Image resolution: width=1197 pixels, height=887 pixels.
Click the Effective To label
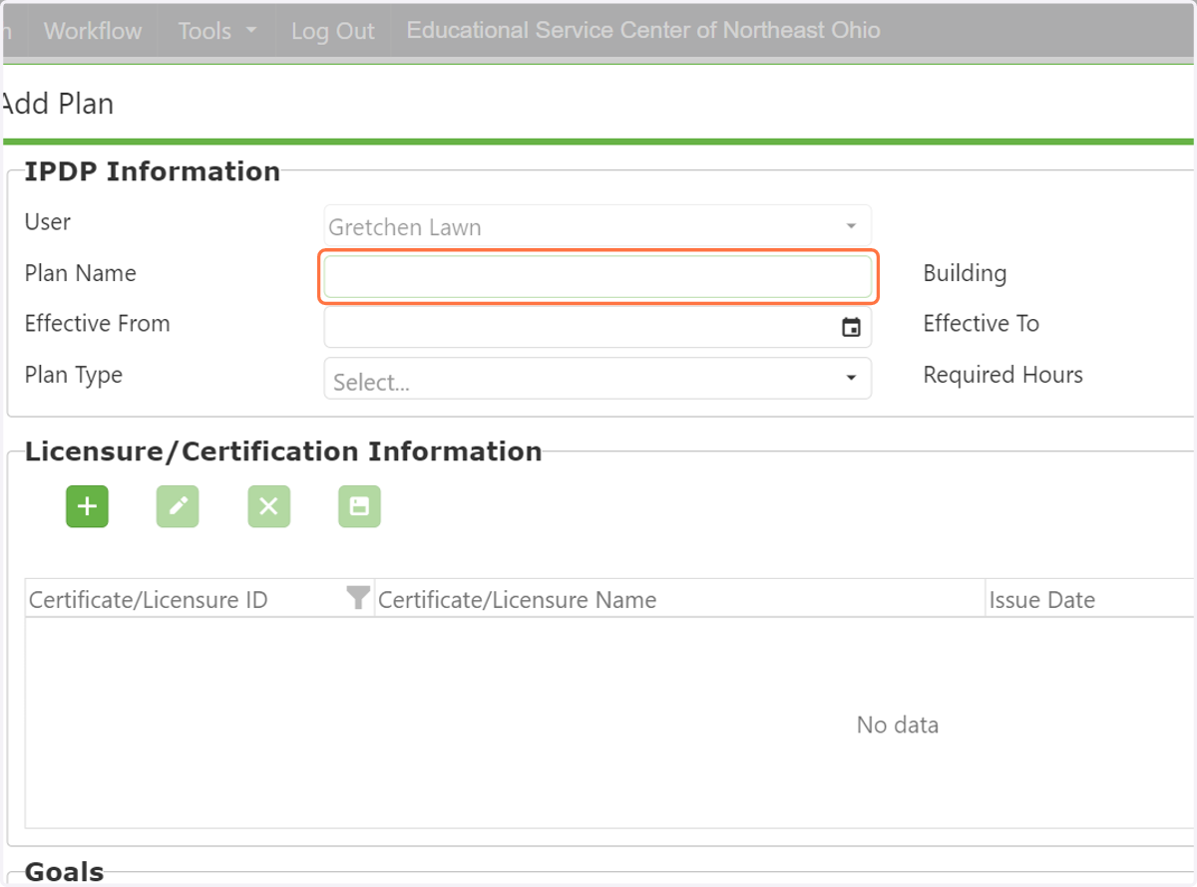[982, 324]
